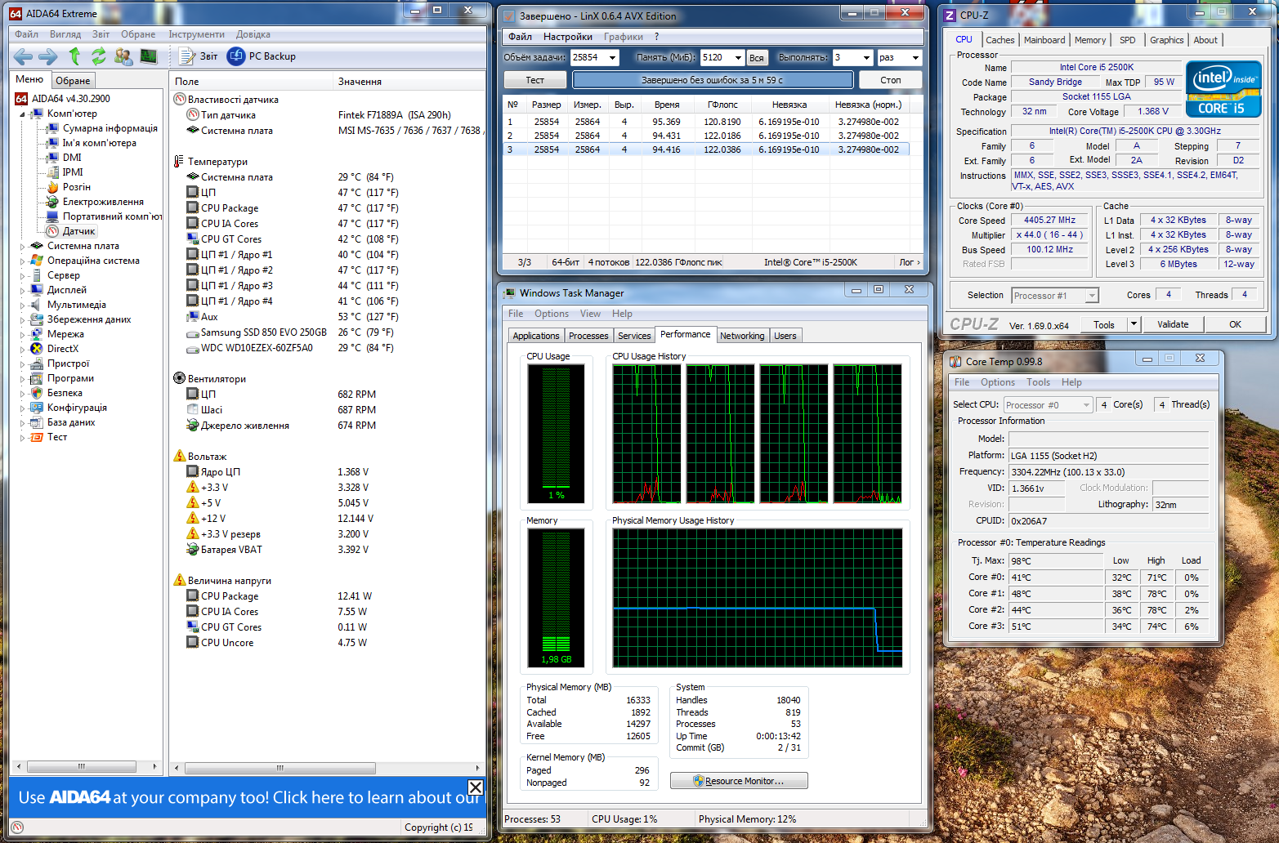Open Resource Monitor from Task Manager

(x=739, y=781)
